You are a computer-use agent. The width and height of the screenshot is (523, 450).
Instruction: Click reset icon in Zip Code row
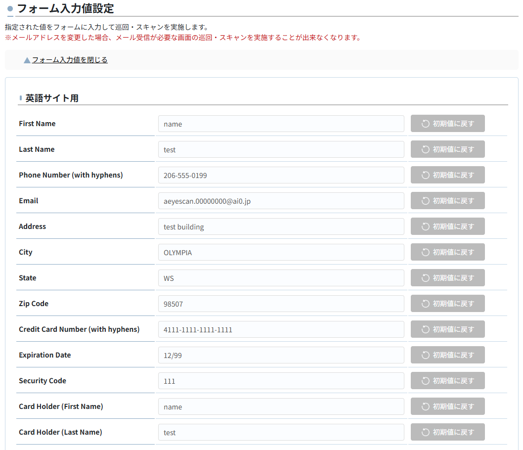point(425,304)
